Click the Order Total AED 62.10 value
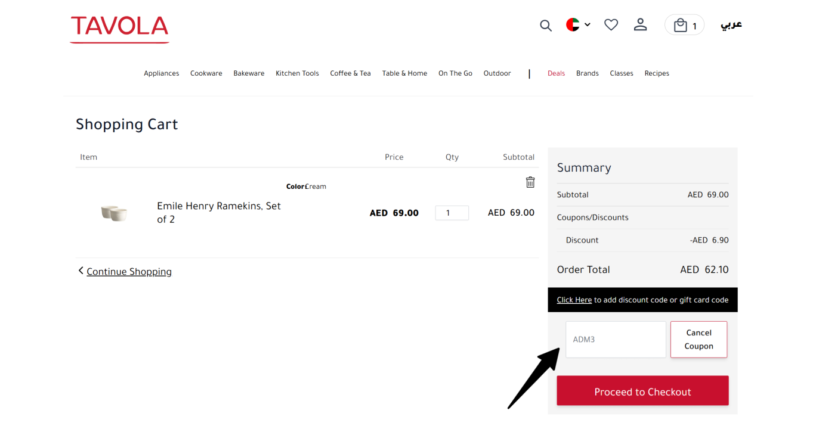The image size is (816, 429). (704, 270)
